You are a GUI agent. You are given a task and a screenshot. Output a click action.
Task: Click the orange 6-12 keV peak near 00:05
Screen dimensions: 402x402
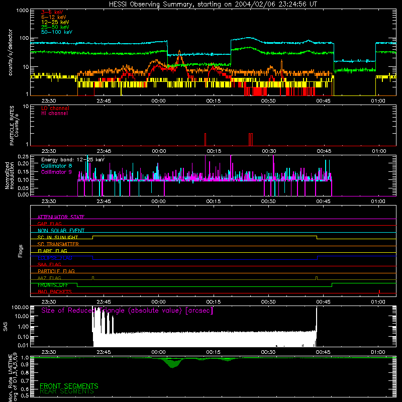[x=179, y=53]
